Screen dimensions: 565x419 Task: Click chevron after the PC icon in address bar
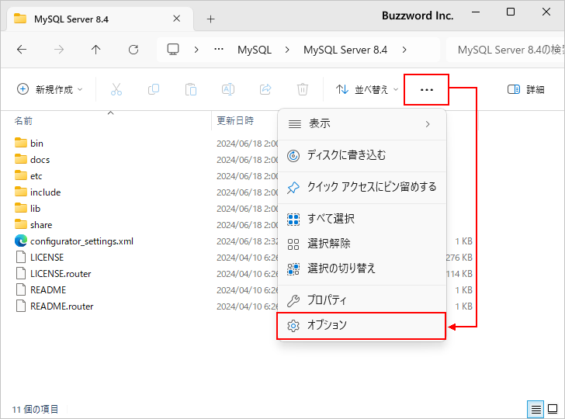pos(196,50)
